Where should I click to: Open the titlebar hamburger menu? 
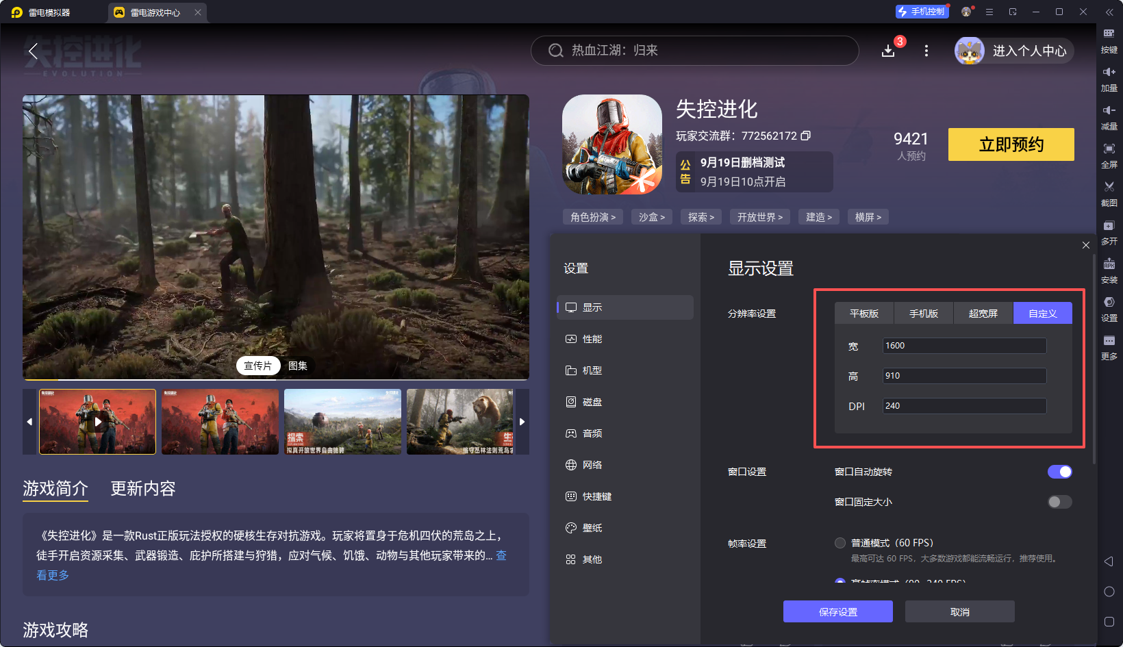pyautogui.click(x=989, y=12)
